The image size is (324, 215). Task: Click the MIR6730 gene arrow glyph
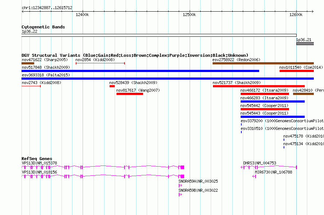pyautogui.click(x=254, y=176)
